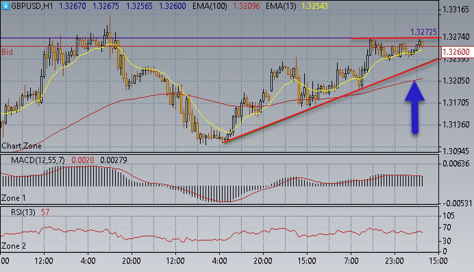Click the 1.32600 bid price tag

456,52
